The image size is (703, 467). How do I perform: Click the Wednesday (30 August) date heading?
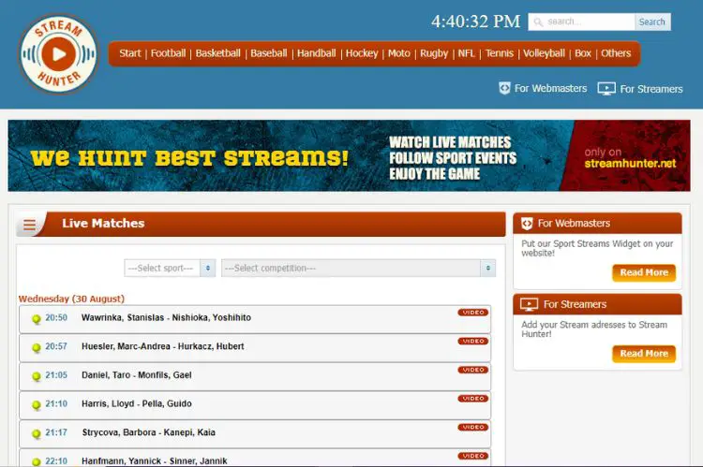pyautogui.click(x=71, y=299)
